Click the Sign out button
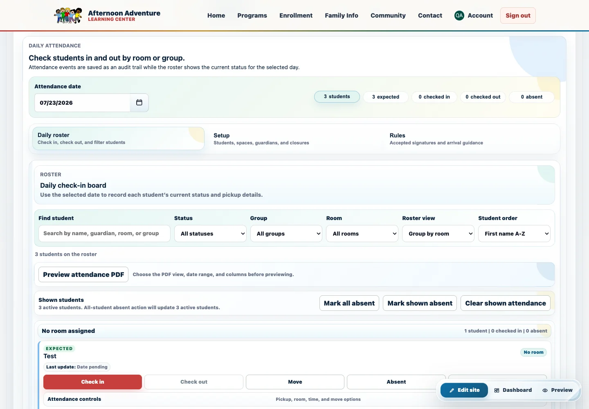 pyautogui.click(x=518, y=16)
